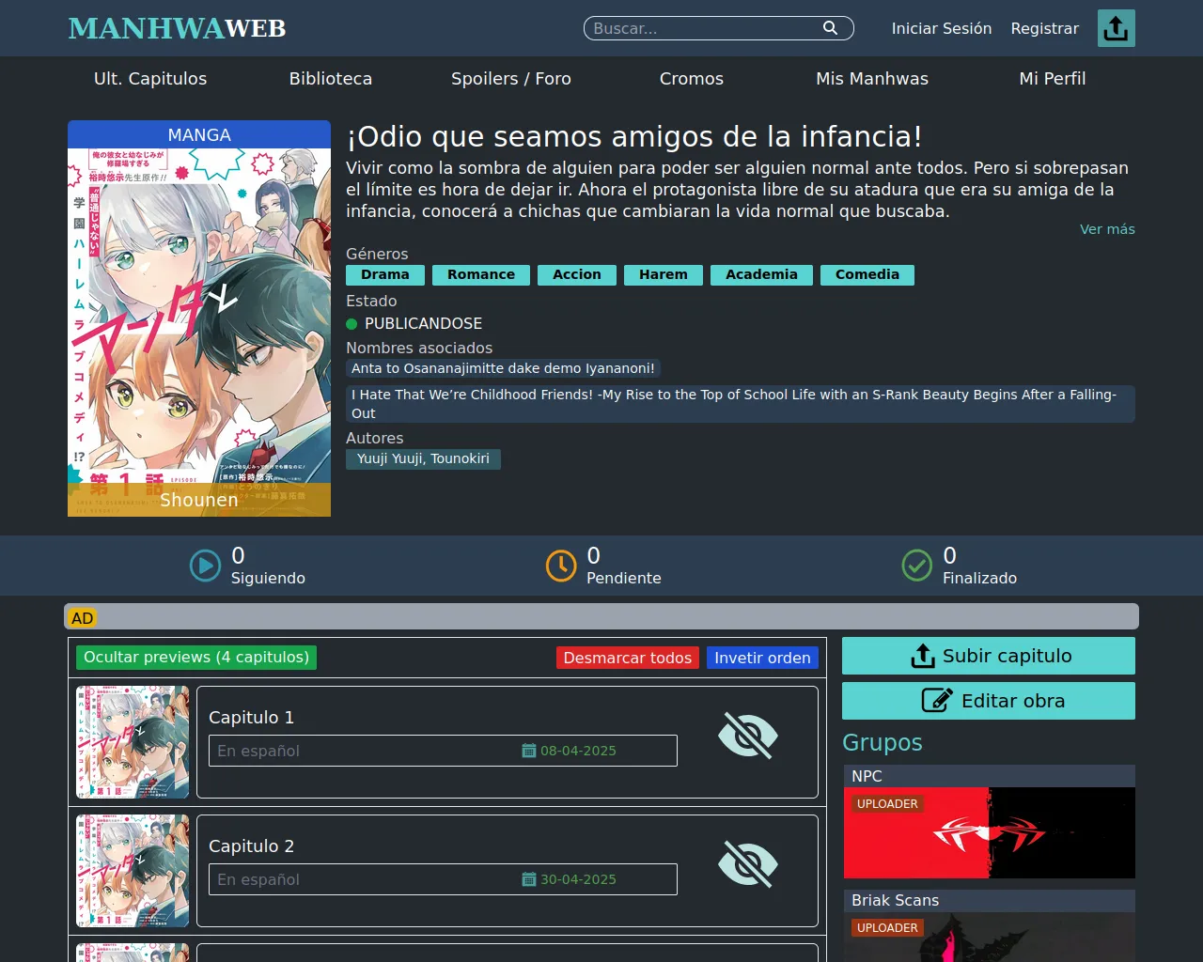Select the Drama genre tag
This screenshot has height=962, width=1203.
point(385,275)
